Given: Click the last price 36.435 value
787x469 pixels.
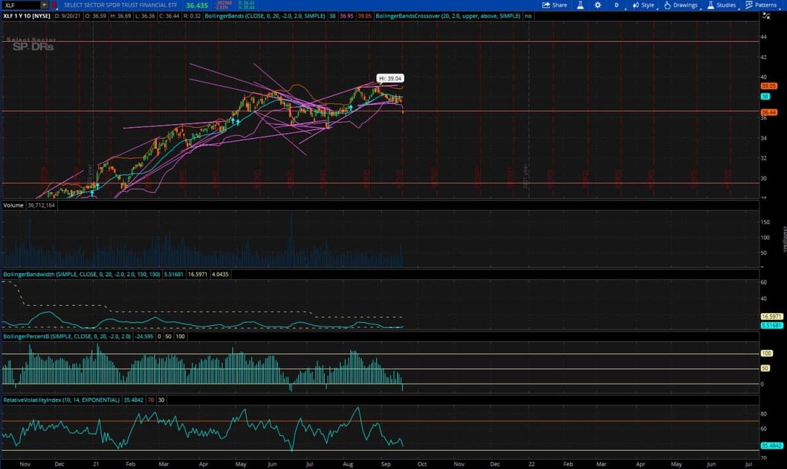Looking at the screenshot, I should click(197, 5).
